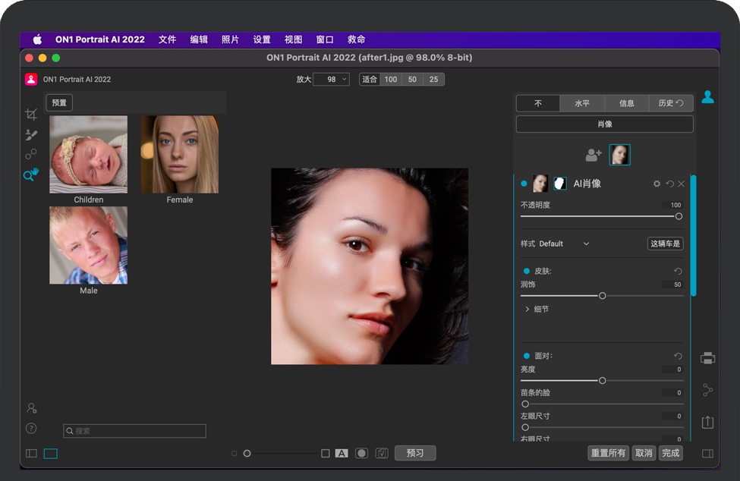740x481 pixels.
Task: Click the export icon in right sidebar
Action: click(707, 423)
